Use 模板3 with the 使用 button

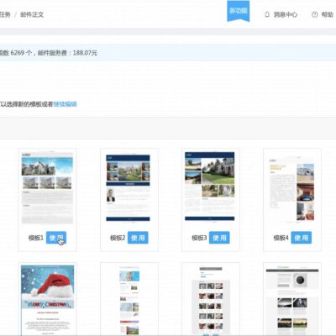coord(219,238)
